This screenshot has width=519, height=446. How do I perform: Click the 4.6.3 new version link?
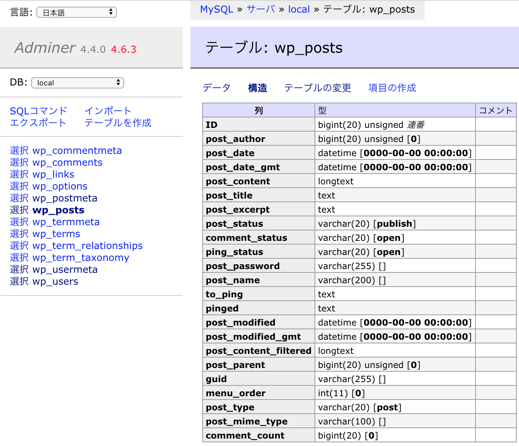[123, 49]
